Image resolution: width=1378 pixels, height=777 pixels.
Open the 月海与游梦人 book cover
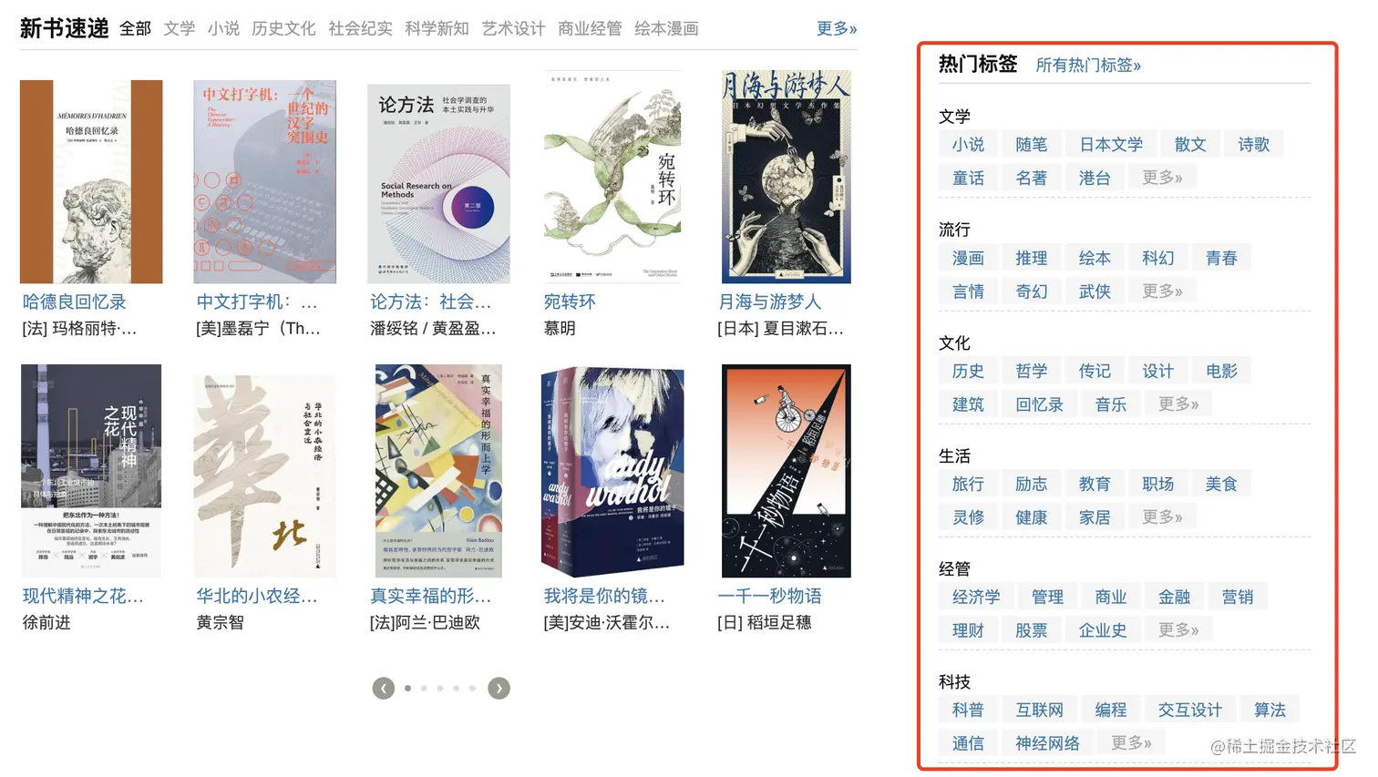pos(787,177)
